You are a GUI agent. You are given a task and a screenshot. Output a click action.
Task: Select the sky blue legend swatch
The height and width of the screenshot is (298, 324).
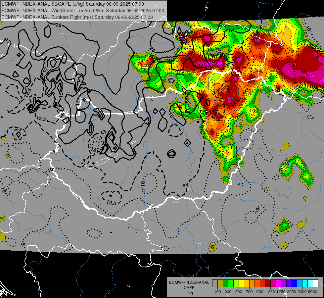[300, 283]
